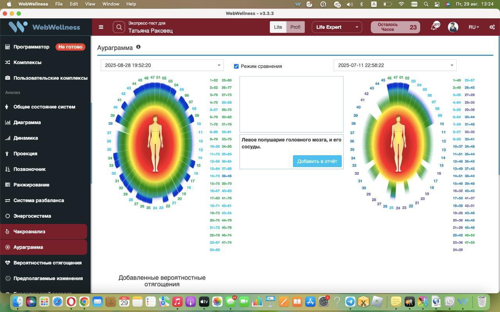
Task: Click the magnifier search icon in header
Action: pyautogui.click(x=119, y=27)
